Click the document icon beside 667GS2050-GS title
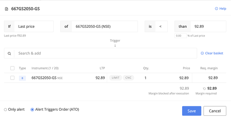The image size is (231, 122). click(x=6, y=9)
